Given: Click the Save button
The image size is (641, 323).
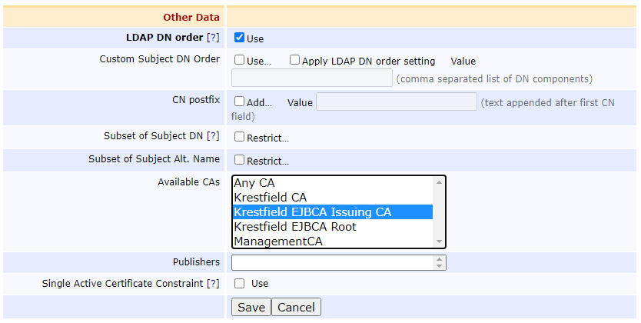Looking at the screenshot, I should click(x=251, y=307).
